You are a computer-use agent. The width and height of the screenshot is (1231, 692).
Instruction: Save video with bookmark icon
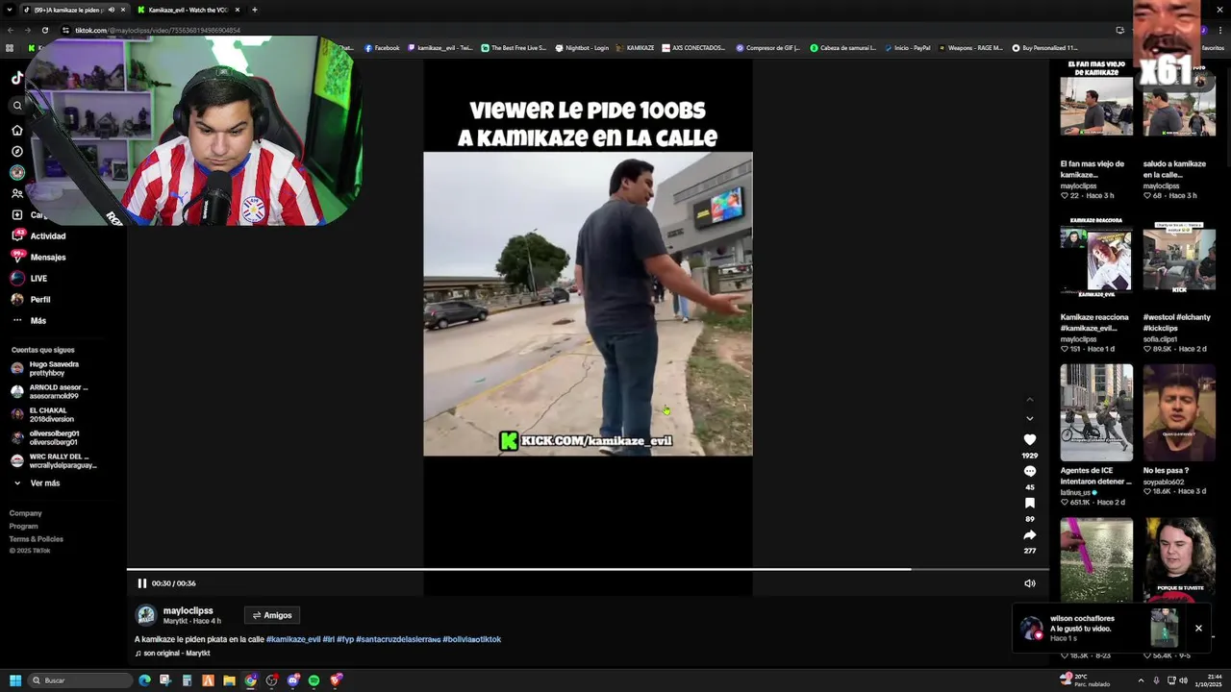[1030, 503]
